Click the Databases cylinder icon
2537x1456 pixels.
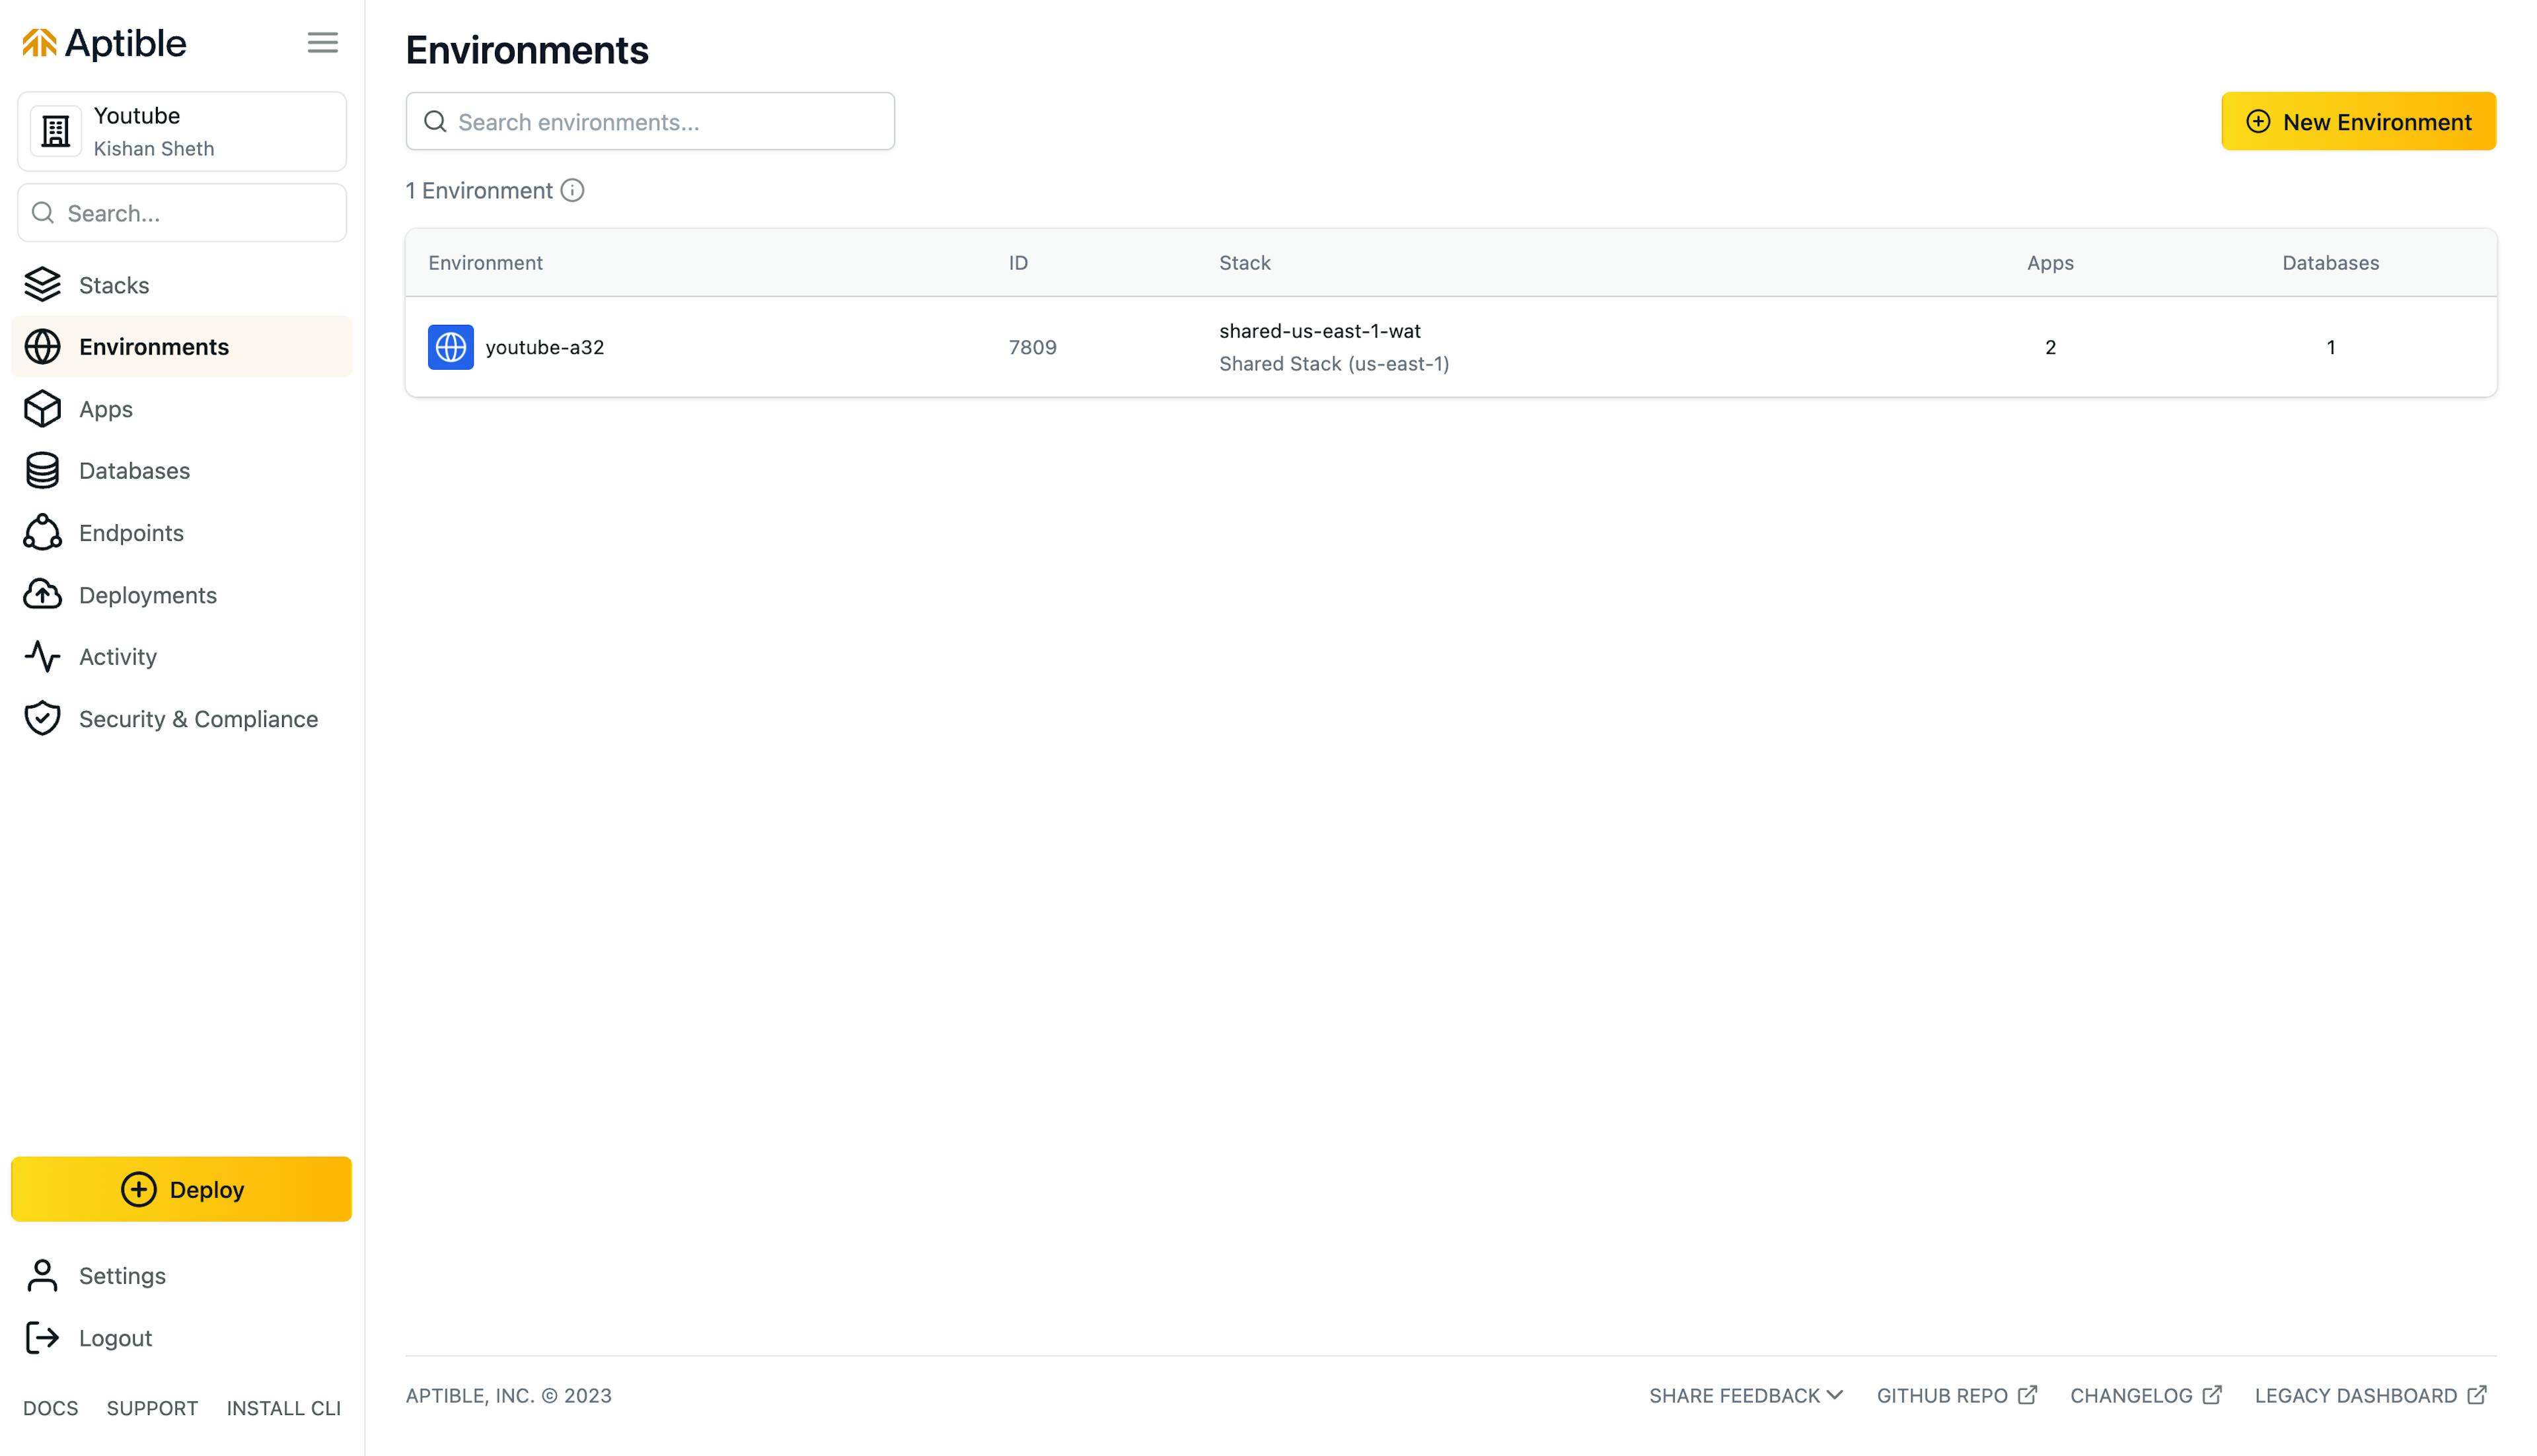[42, 471]
